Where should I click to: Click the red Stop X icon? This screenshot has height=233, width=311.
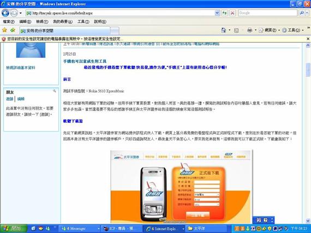232,13
